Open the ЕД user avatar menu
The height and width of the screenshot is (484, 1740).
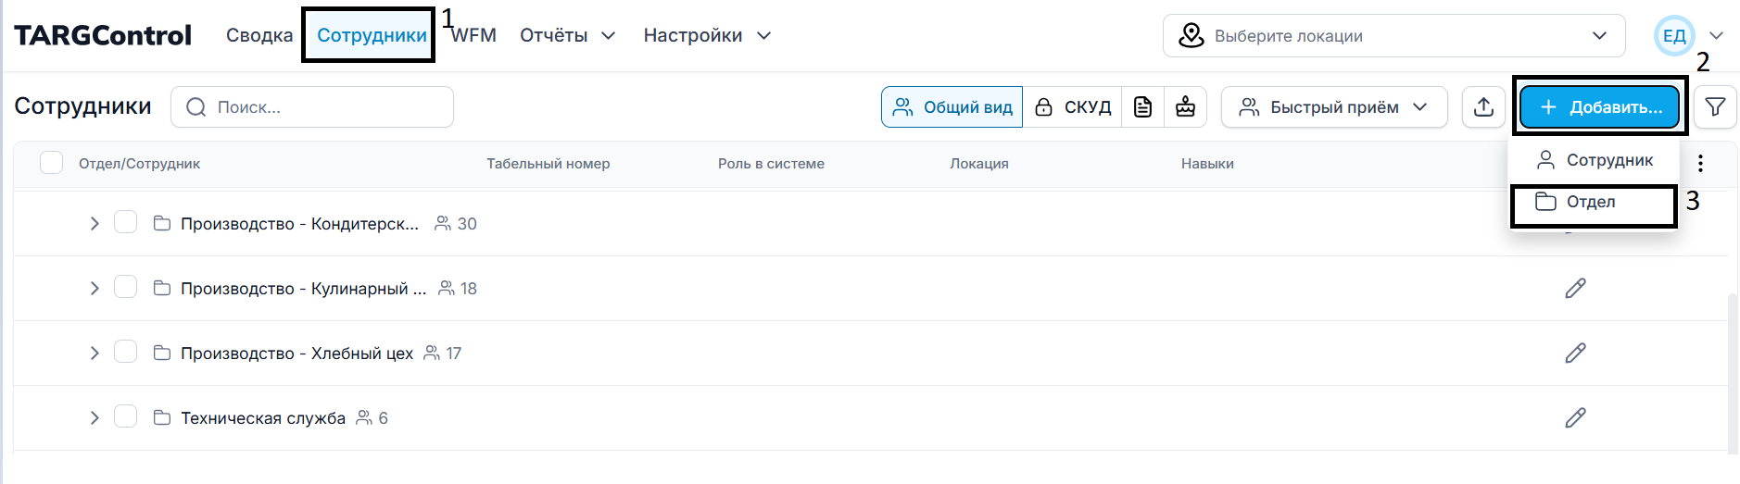[1674, 36]
